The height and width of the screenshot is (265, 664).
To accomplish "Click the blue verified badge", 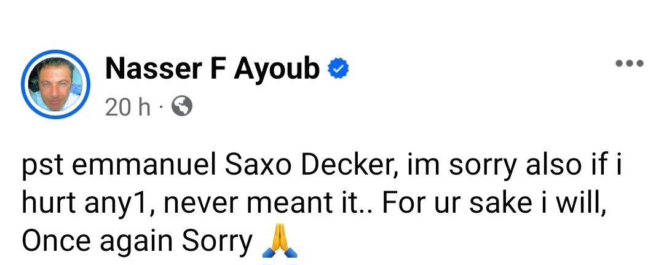I will pyautogui.click(x=338, y=69).
